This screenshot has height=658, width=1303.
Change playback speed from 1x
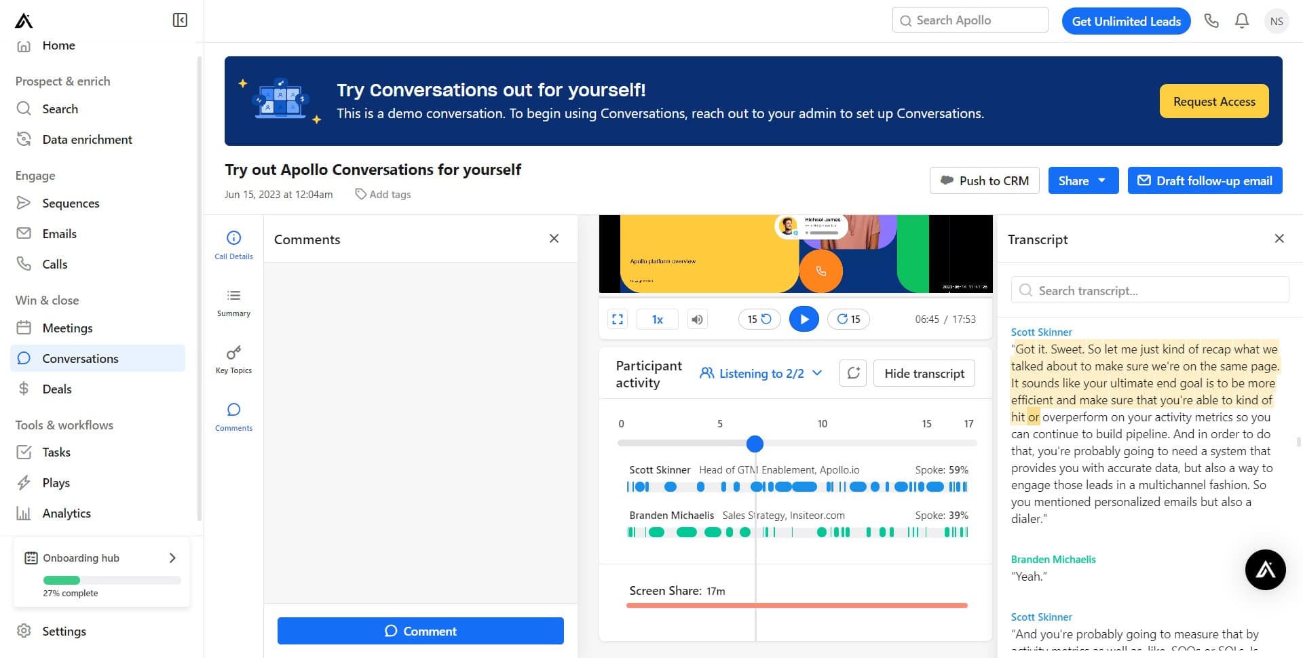tap(657, 320)
